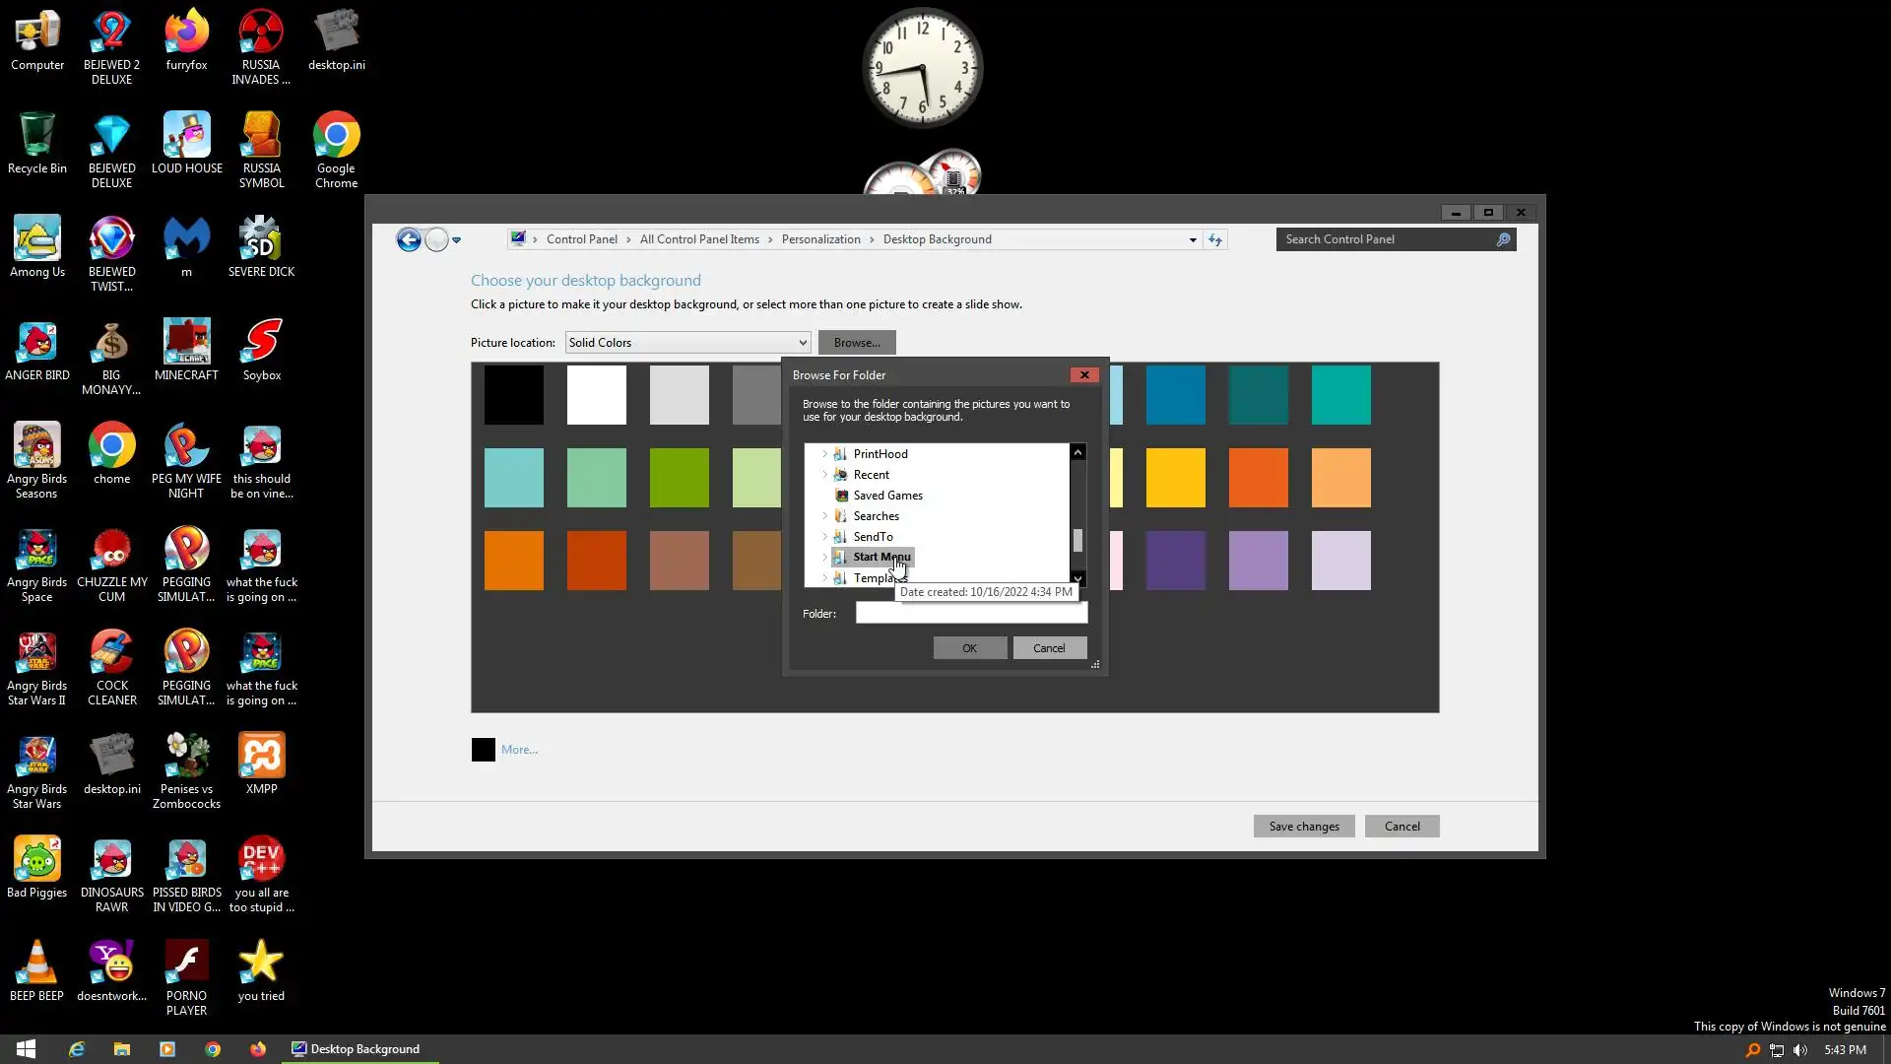
Task: Go to Personalization in breadcrumb
Action: click(820, 239)
